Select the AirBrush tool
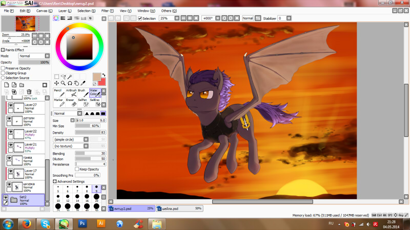 point(71,93)
